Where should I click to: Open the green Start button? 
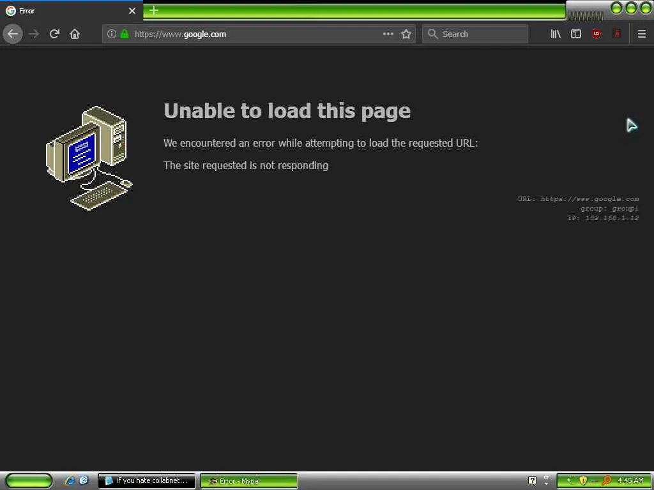pyautogui.click(x=29, y=480)
